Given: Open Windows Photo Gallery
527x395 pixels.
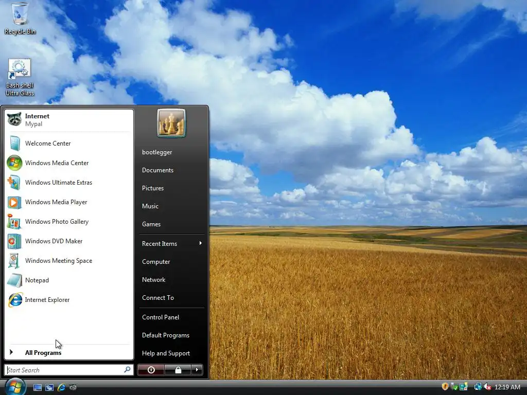Looking at the screenshot, I should [x=69, y=222].
